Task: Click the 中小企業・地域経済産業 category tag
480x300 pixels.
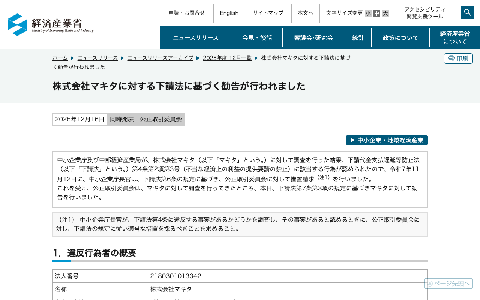Action: coord(387,140)
